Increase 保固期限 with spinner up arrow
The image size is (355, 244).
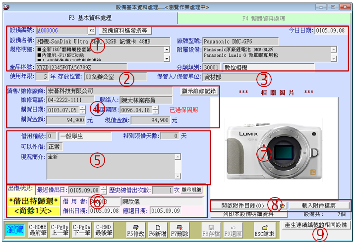[x=155, y=108]
